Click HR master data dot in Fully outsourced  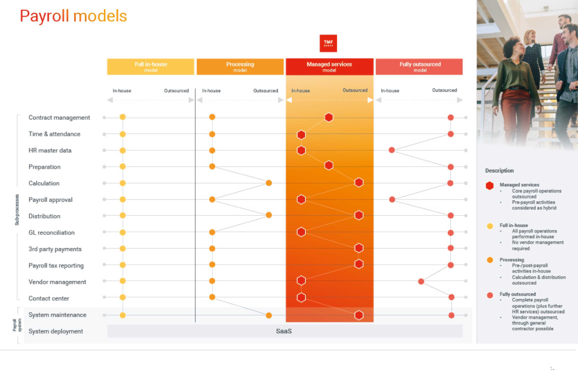pos(392,150)
